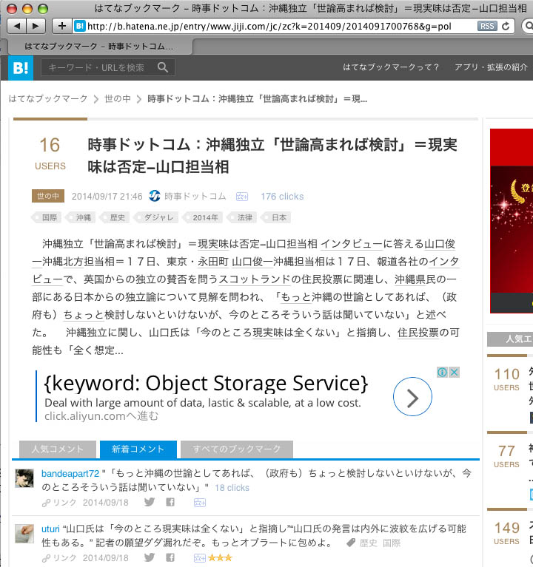Select the 日本 tag
This screenshot has width=533, height=567.
(x=276, y=217)
